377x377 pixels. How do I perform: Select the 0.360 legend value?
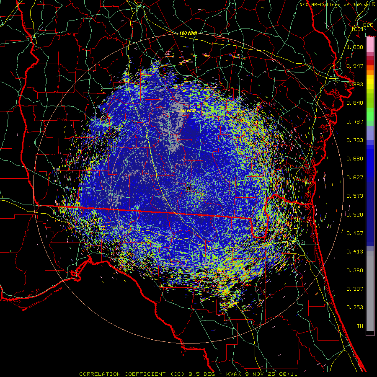point(355,270)
